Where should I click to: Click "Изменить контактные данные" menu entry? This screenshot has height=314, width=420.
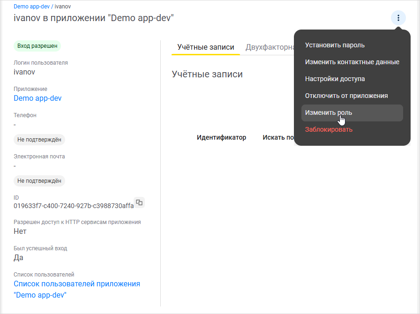[352, 61]
